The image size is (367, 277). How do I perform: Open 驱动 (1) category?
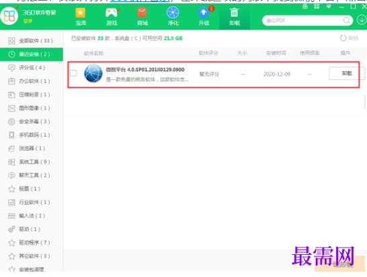tap(32, 229)
